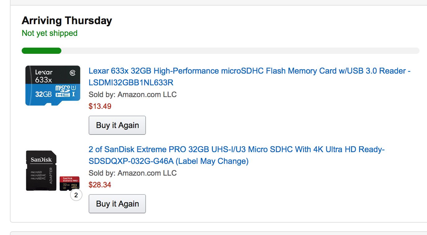Click the $28.34 price
This screenshot has height=235, width=427.
click(100, 185)
